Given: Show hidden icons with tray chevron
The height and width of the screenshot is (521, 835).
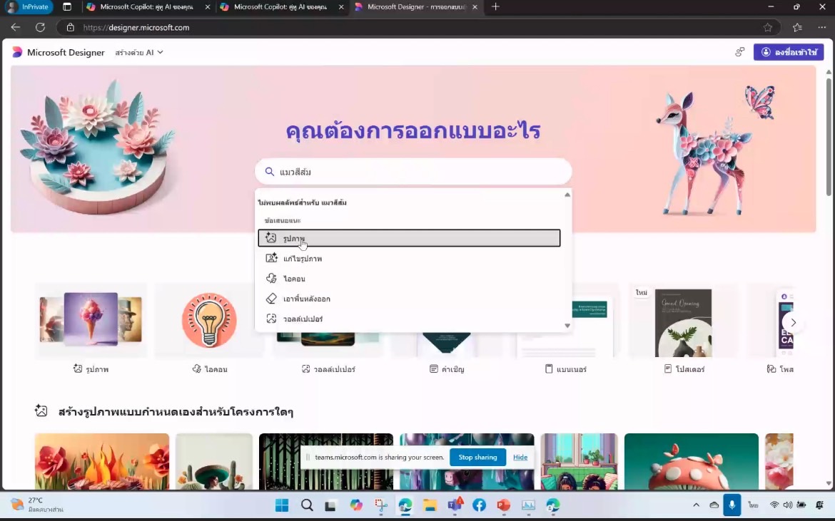Looking at the screenshot, I should click(x=696, y=505).
